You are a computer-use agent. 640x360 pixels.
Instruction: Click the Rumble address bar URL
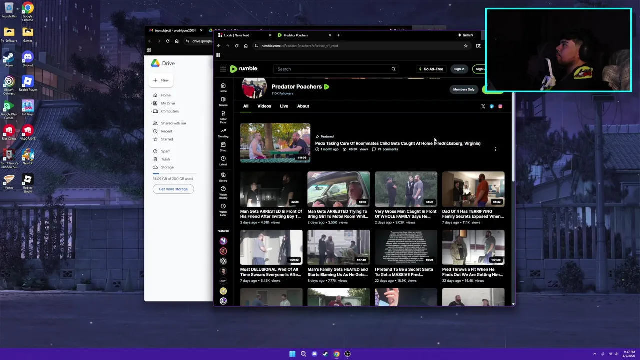click(300, 46)
